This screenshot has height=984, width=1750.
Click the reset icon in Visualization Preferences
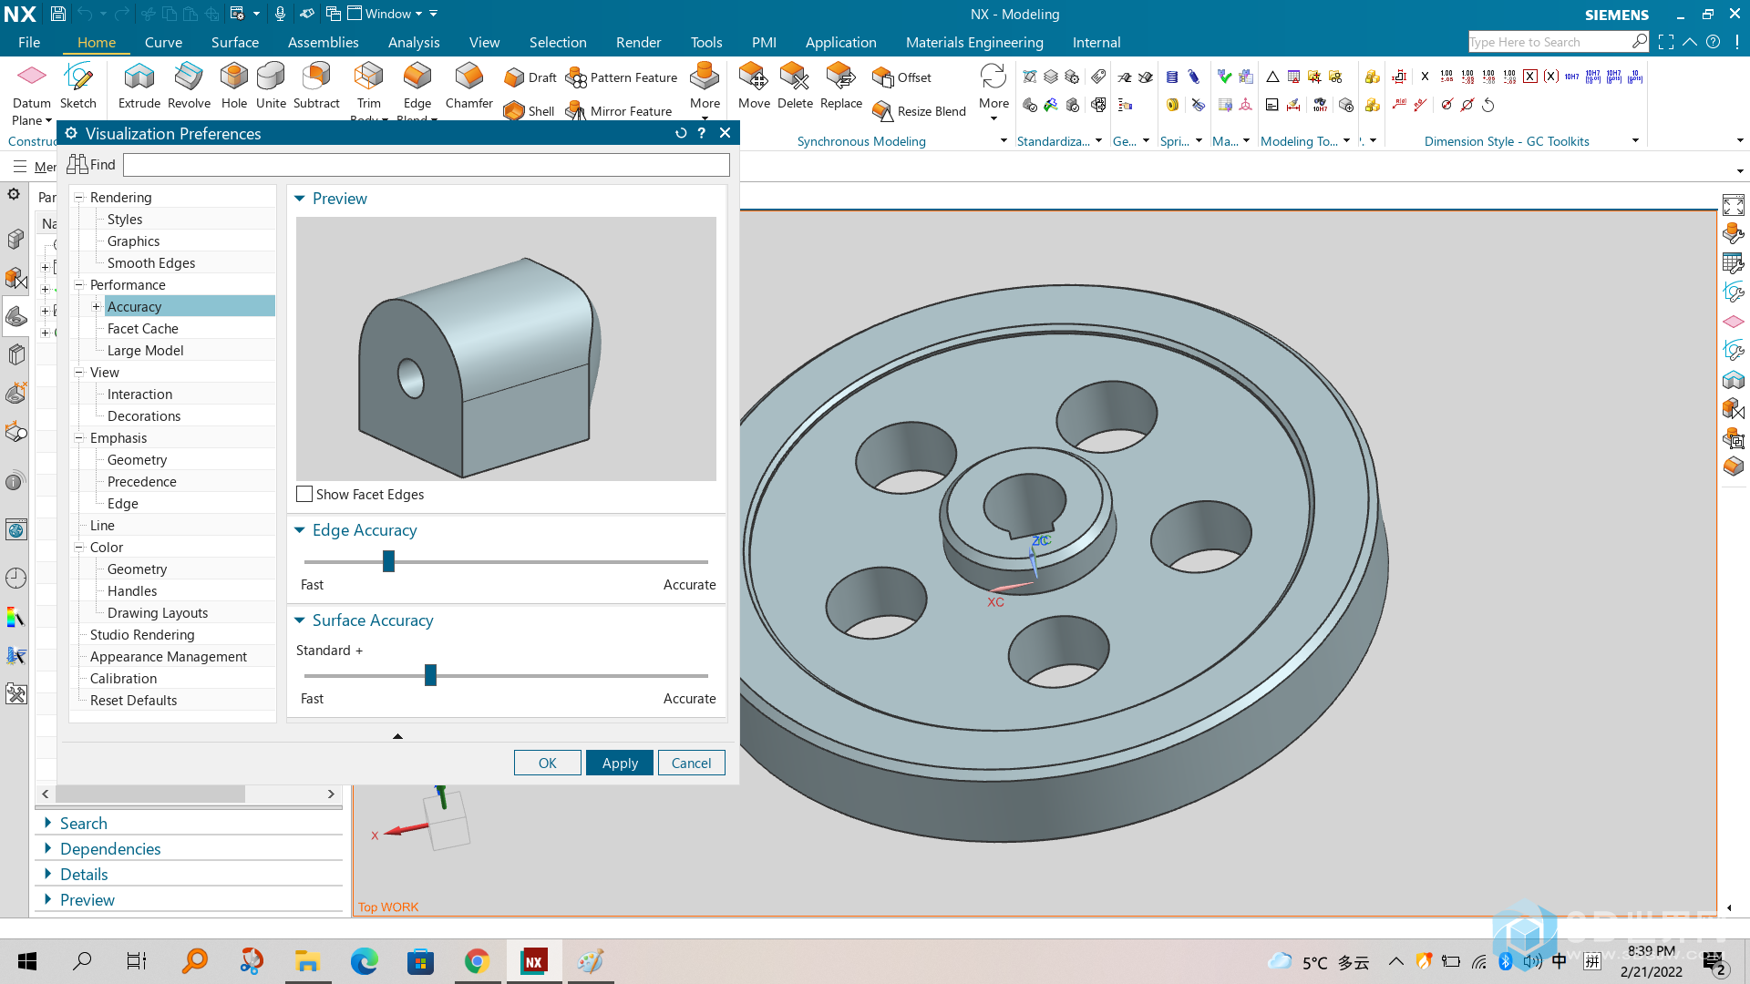click(x=680, y=133)
